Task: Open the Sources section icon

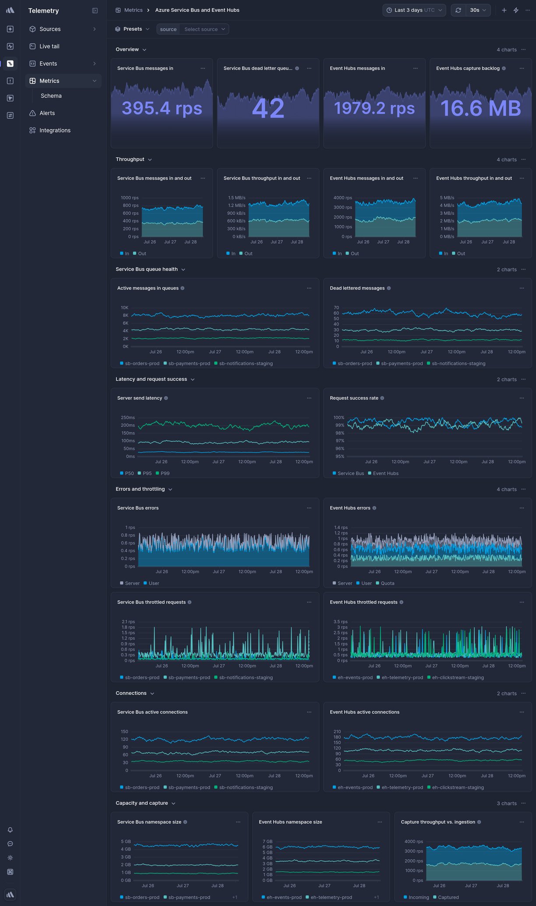Action: [32, 29]
